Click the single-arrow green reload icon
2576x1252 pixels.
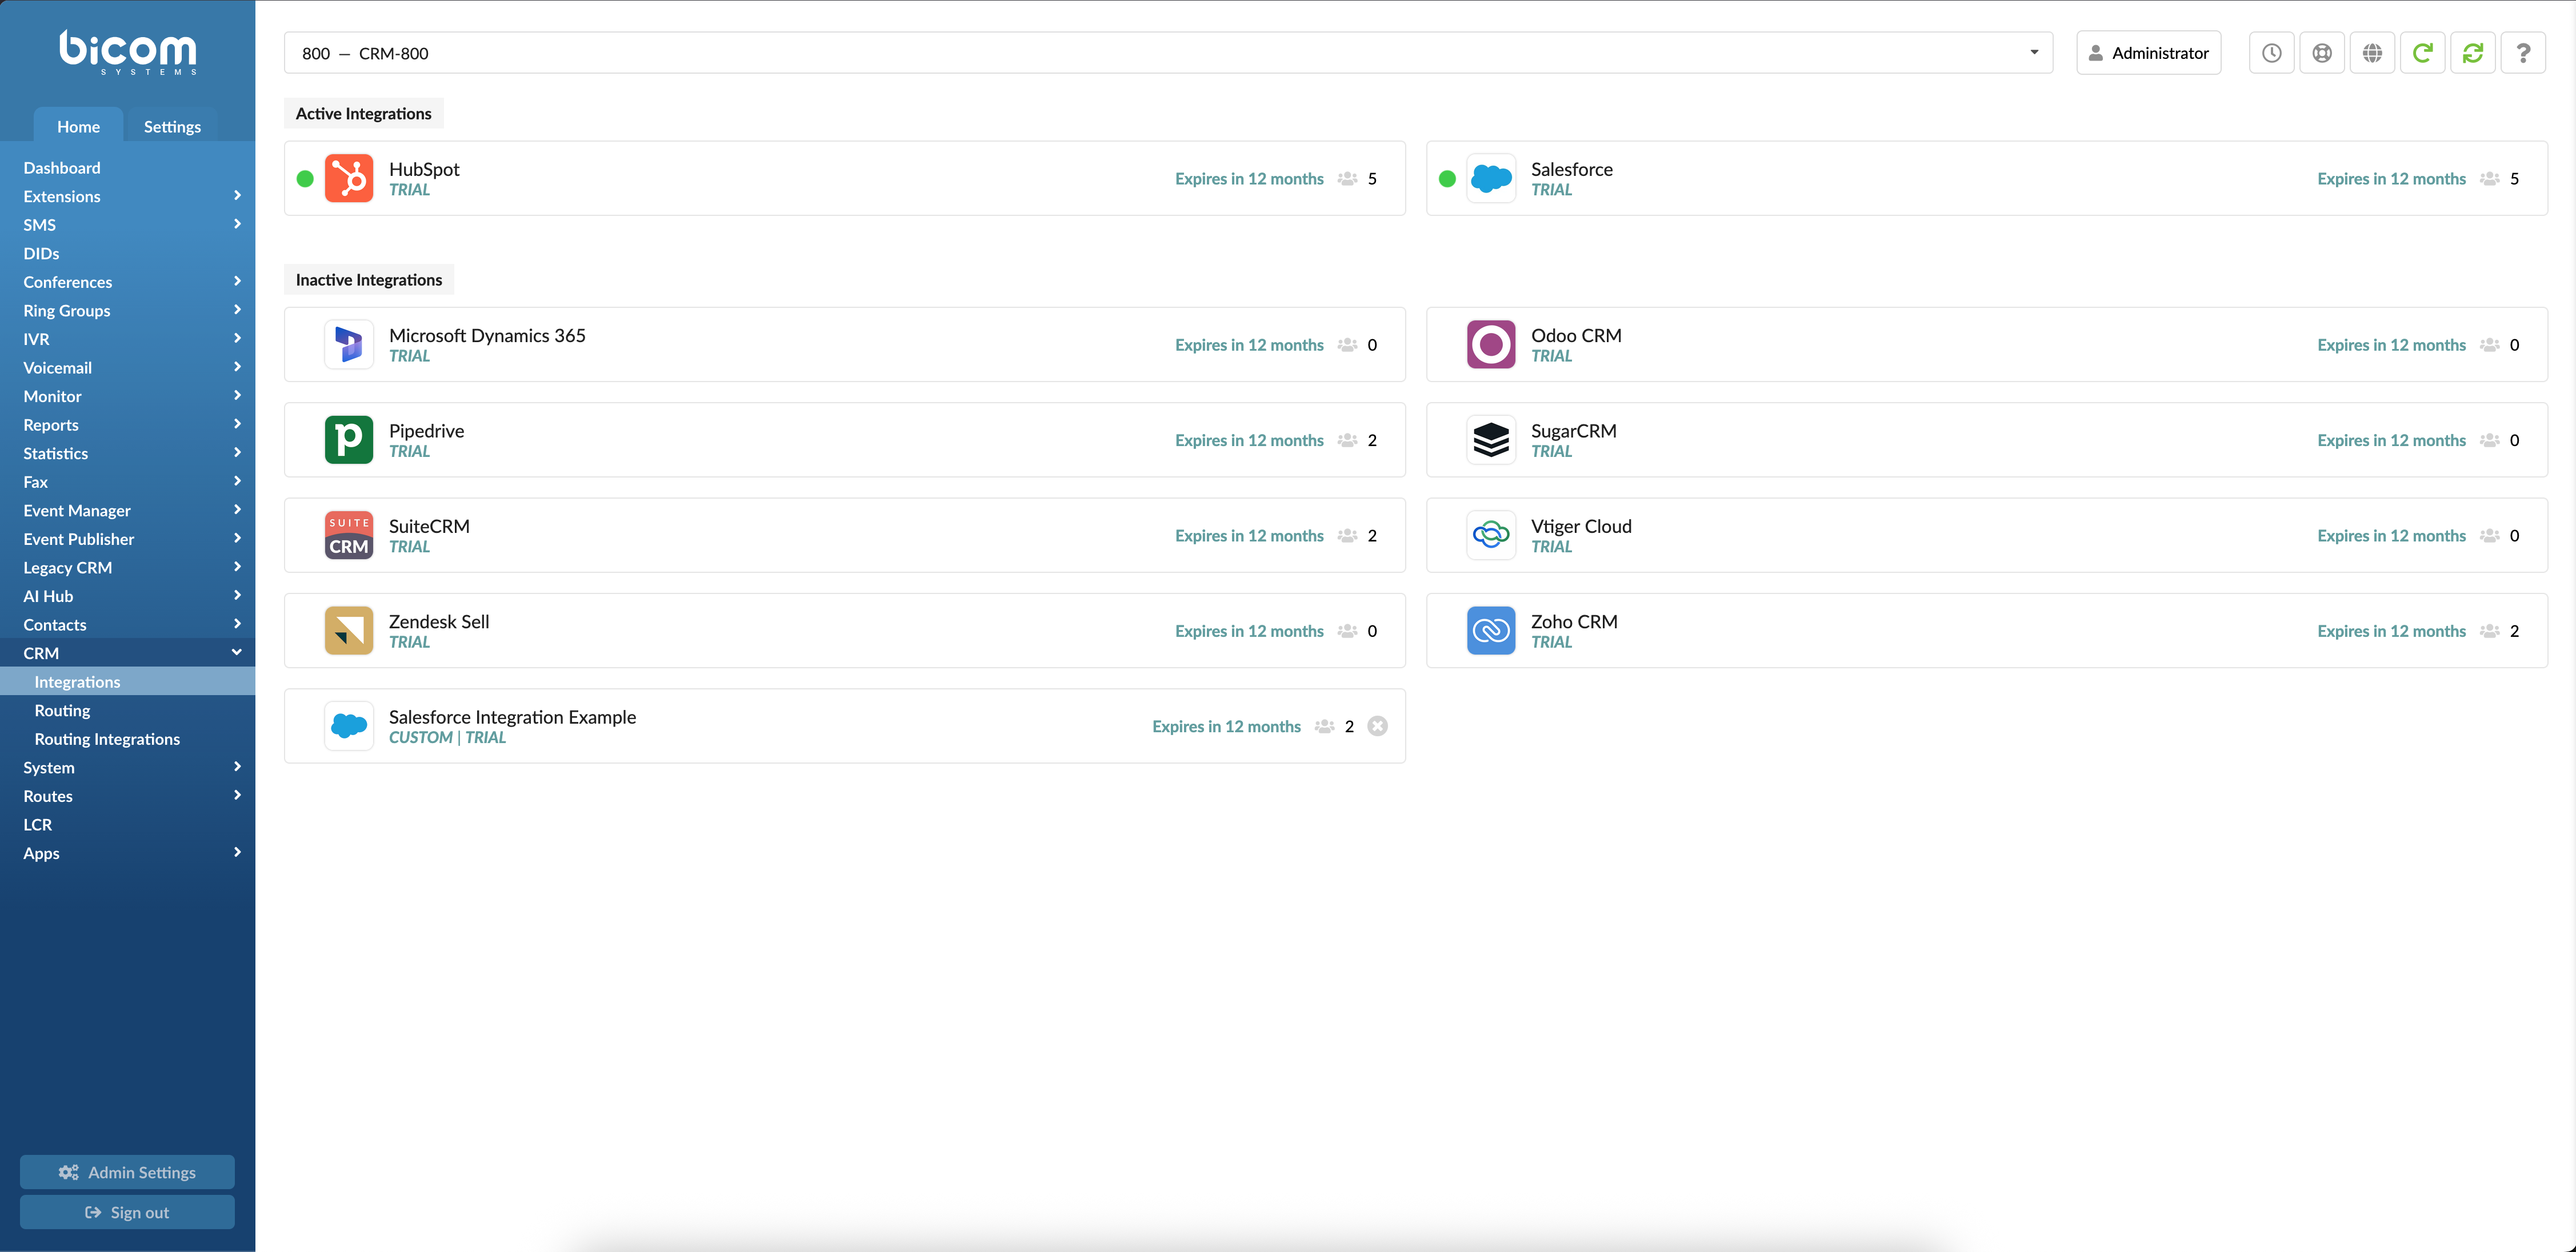tap(2423, 53)
